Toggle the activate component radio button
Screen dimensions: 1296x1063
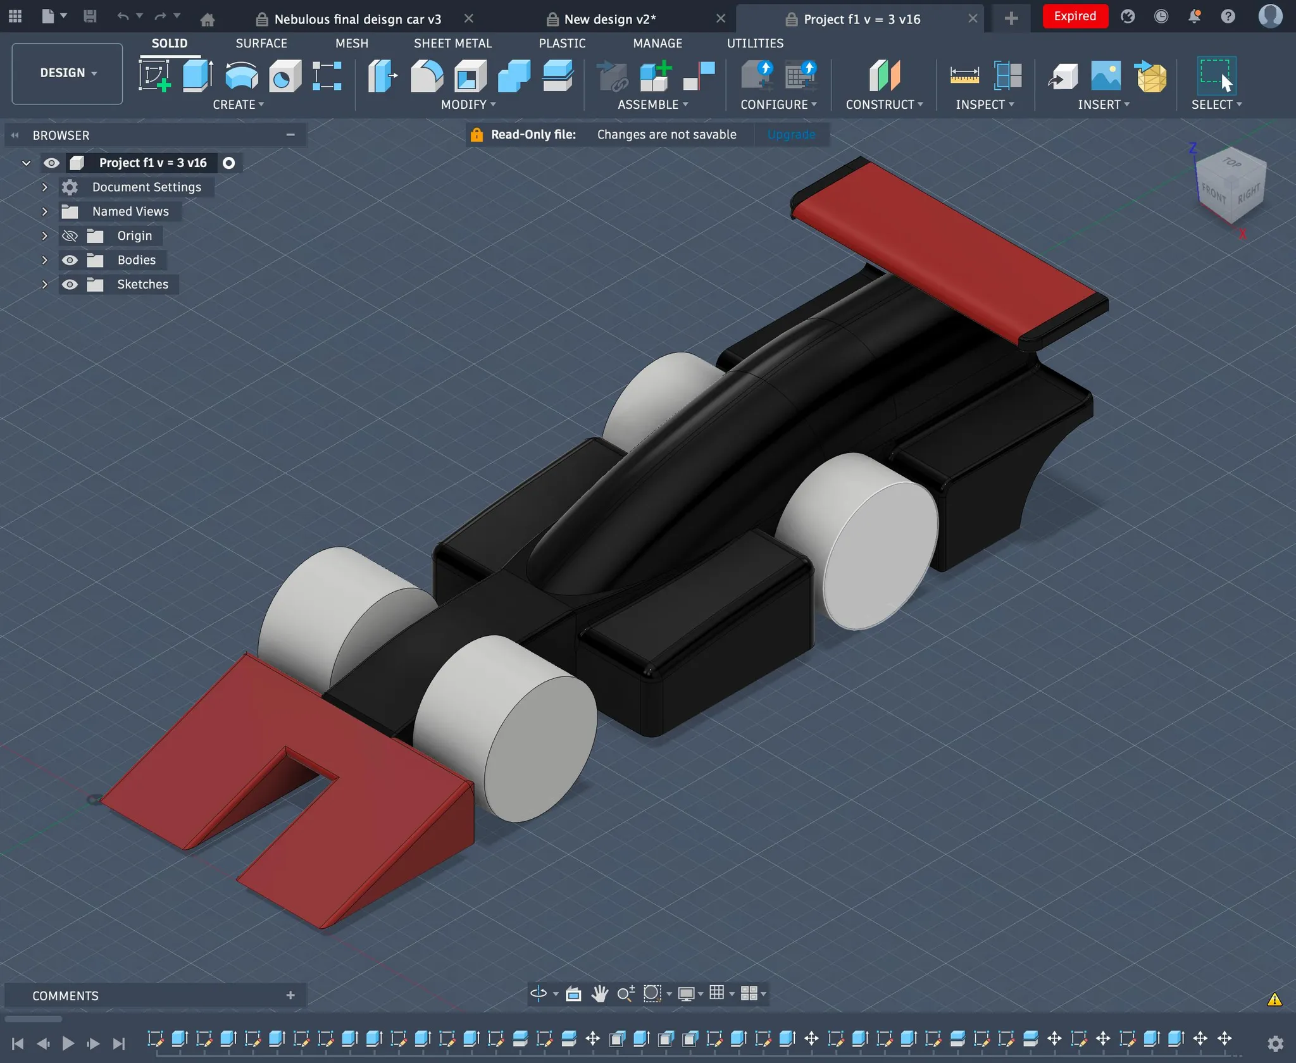(x=229, y=163)
